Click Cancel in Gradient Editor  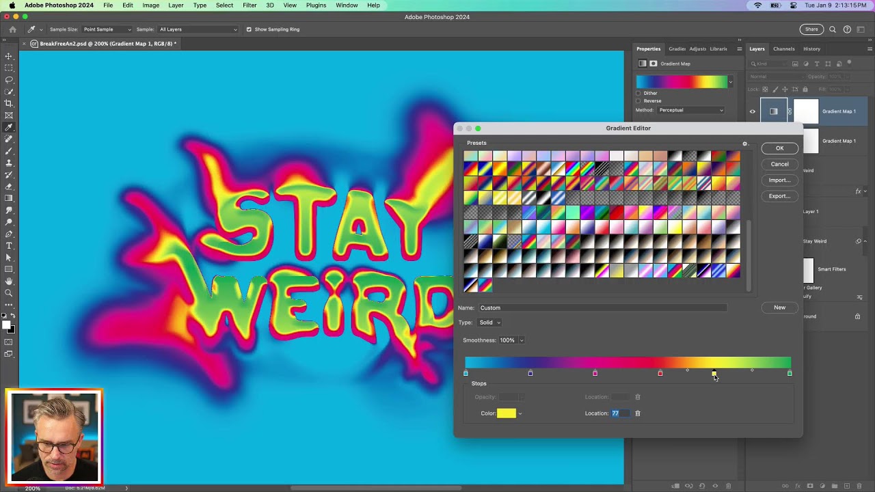point(779,164)
